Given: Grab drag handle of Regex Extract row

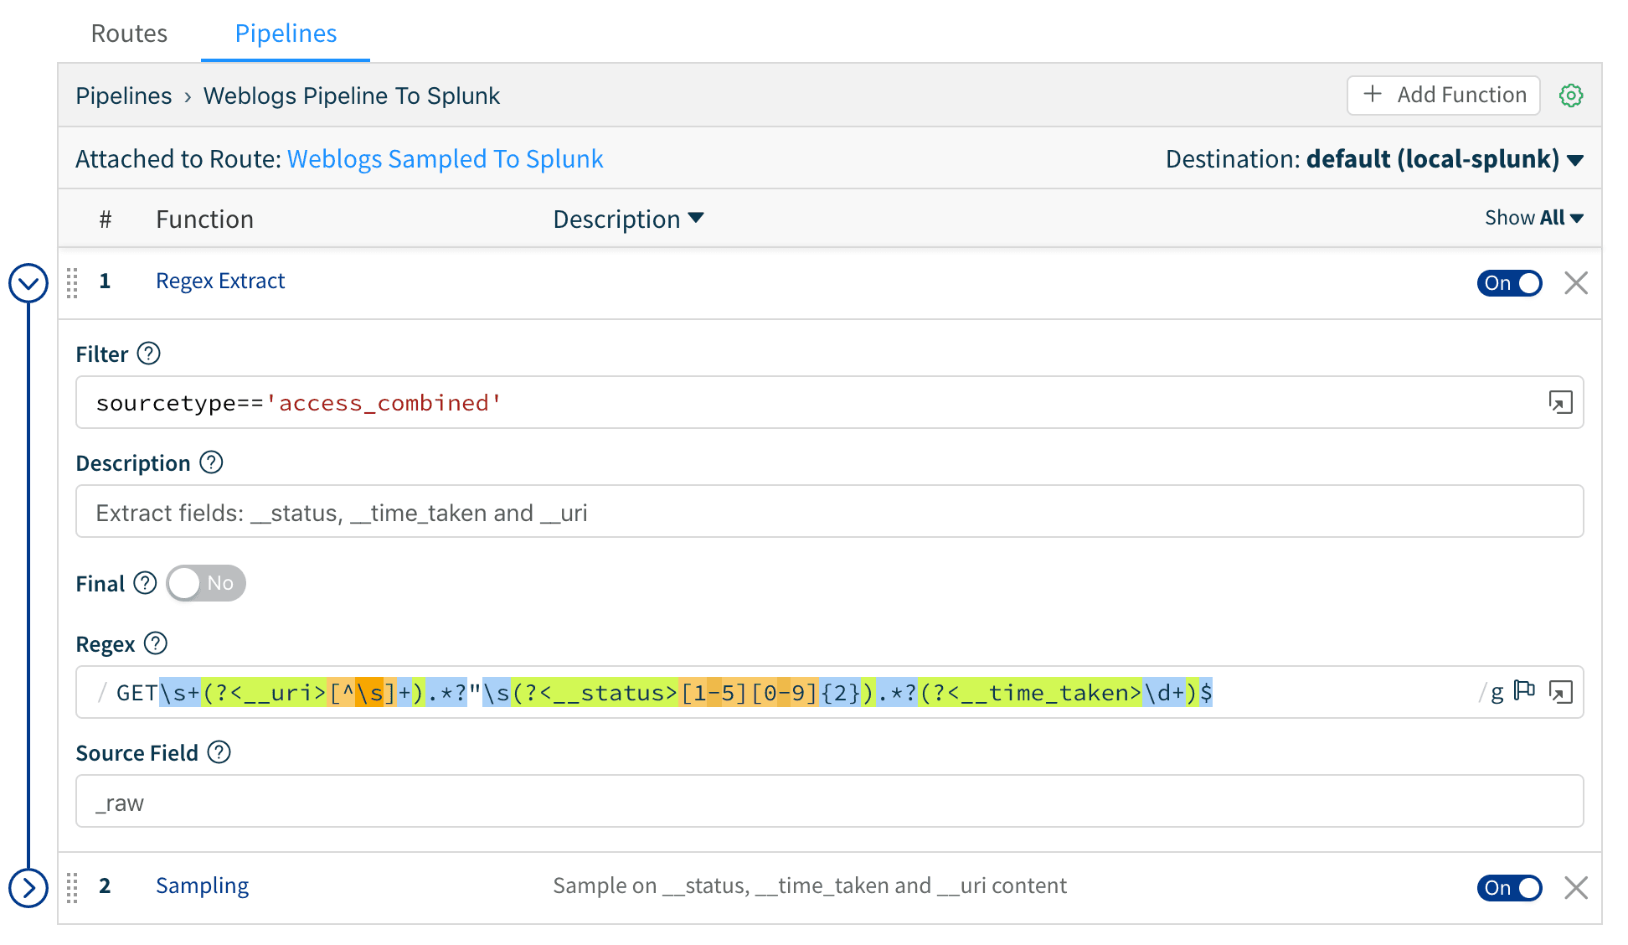Looking at the screenshot, I should pos(72,283).
